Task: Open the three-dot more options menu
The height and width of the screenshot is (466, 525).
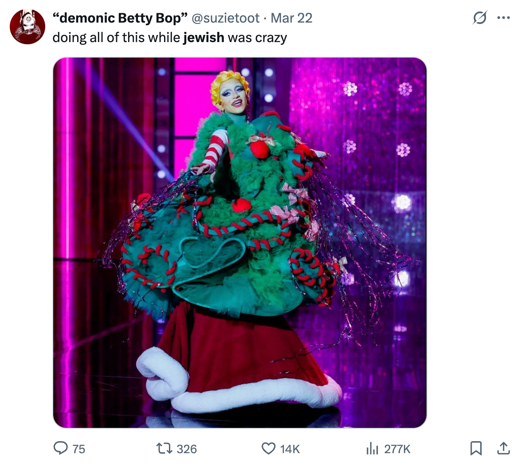Action: point(503,18)
